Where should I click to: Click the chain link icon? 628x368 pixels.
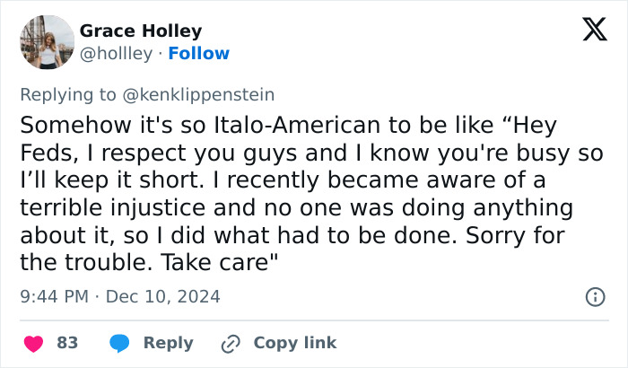click(230, 343)
